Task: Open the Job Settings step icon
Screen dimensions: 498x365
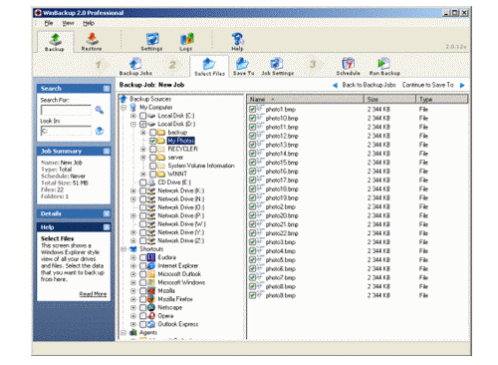Action: pos(277,63)
